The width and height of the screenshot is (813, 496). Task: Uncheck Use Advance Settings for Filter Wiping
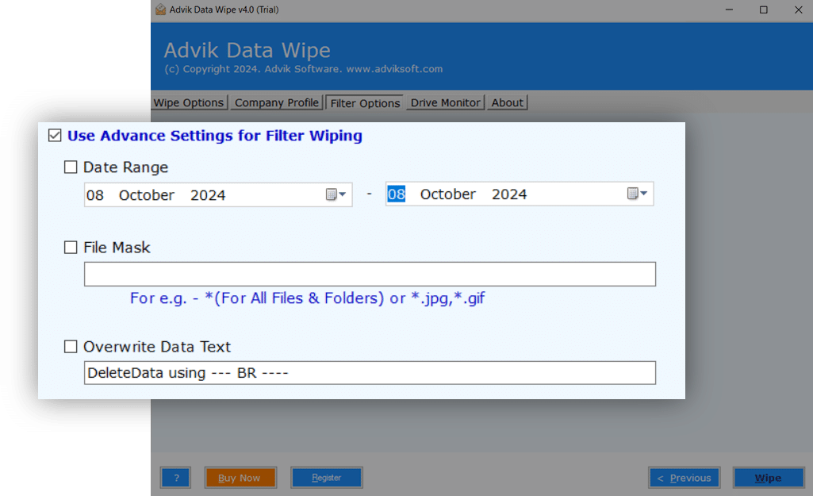[x=55, y=136]
